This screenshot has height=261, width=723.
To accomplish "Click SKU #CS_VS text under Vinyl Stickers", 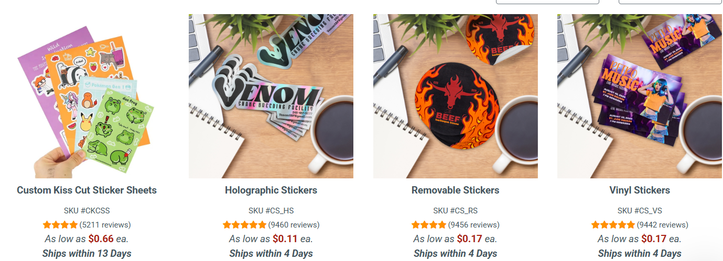I will click(x=640, y=211).
